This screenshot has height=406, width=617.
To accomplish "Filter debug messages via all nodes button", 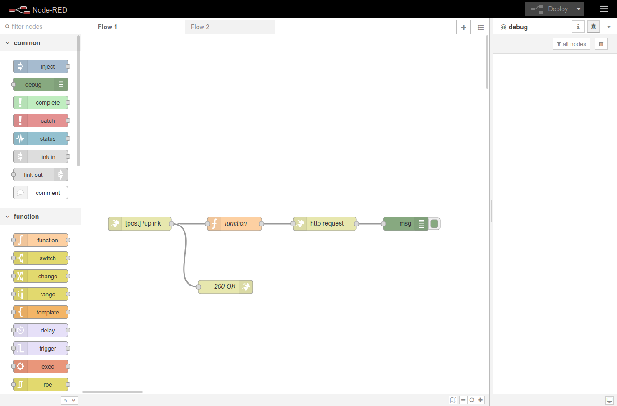I will (x=571, y=43).
